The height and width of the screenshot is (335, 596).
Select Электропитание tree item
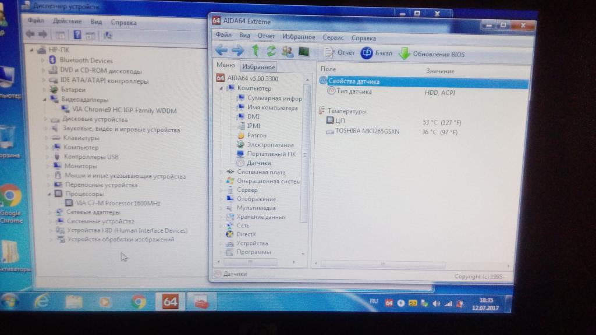click(x=270, y=145)
